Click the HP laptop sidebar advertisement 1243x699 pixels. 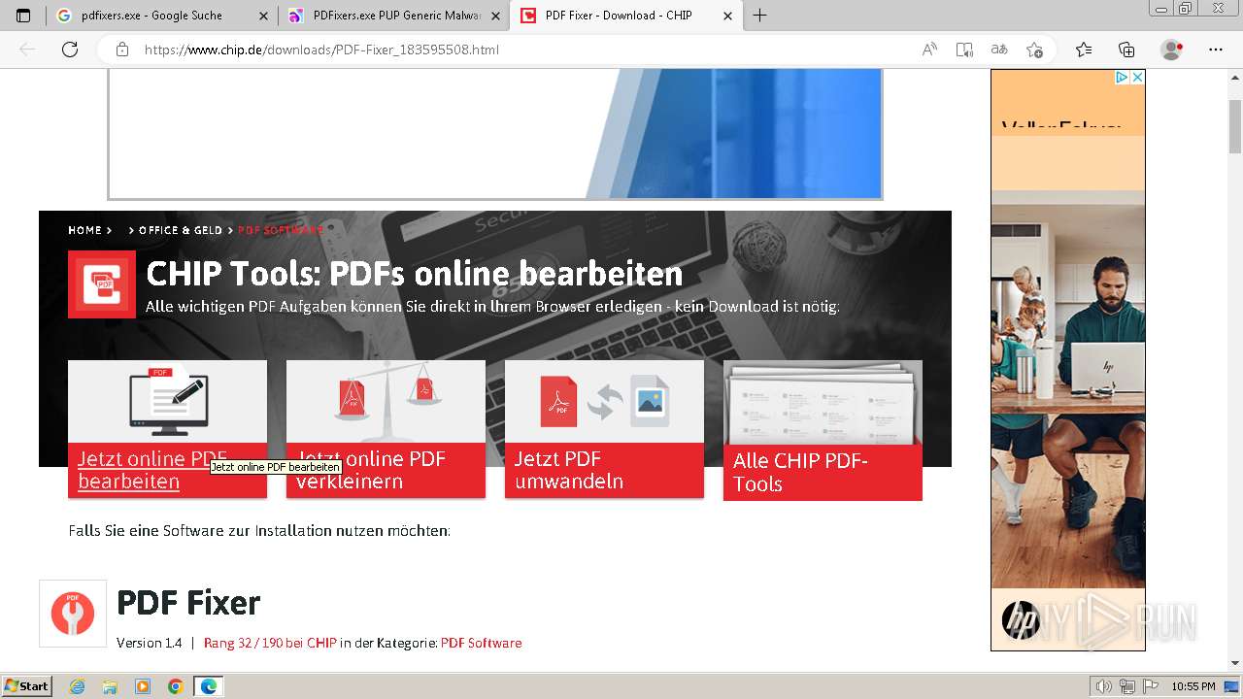(x=1068, y=360)
